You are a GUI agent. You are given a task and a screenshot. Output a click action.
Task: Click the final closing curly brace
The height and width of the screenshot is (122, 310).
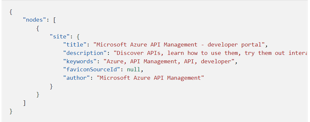click(x=11, y=111)
